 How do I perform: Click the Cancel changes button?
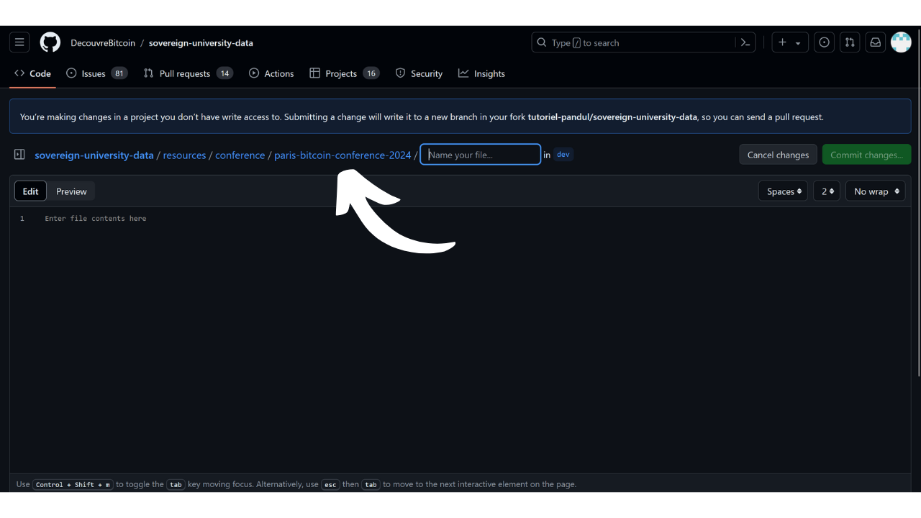tap(778, 155)
